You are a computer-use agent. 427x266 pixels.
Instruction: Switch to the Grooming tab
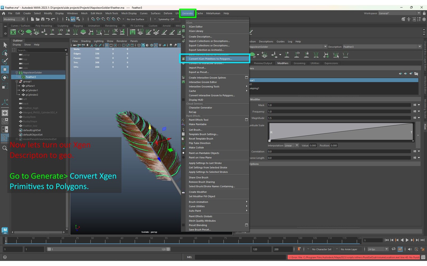(299, 63)
